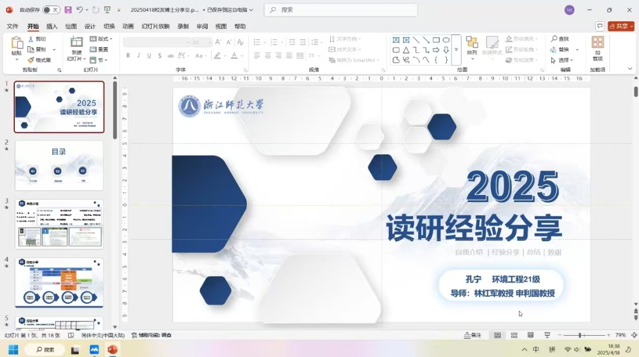Open the 文件 menu

12,27
